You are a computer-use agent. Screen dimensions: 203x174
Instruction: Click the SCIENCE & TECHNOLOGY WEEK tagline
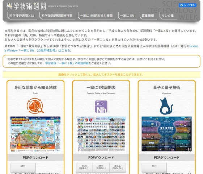[63, 6]
